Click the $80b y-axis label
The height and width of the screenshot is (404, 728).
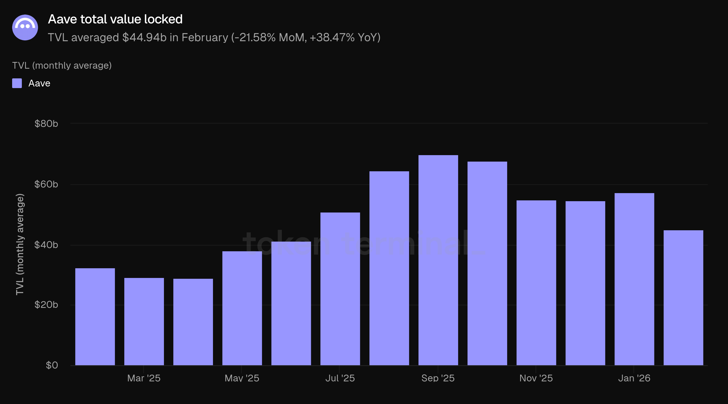click(46, 124)
